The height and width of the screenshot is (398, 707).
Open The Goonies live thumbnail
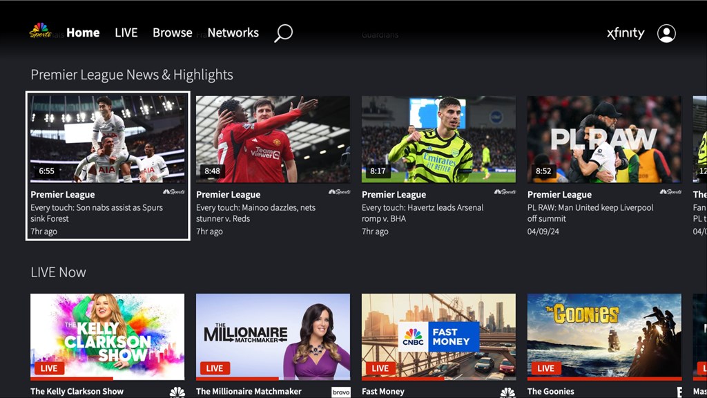click(x=604, y=337)
